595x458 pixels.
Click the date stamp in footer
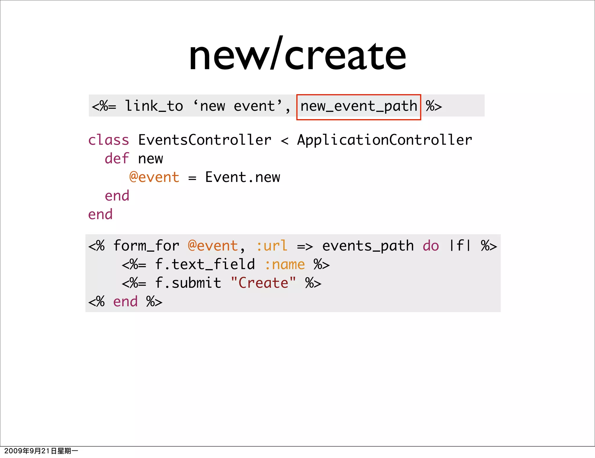41,451
